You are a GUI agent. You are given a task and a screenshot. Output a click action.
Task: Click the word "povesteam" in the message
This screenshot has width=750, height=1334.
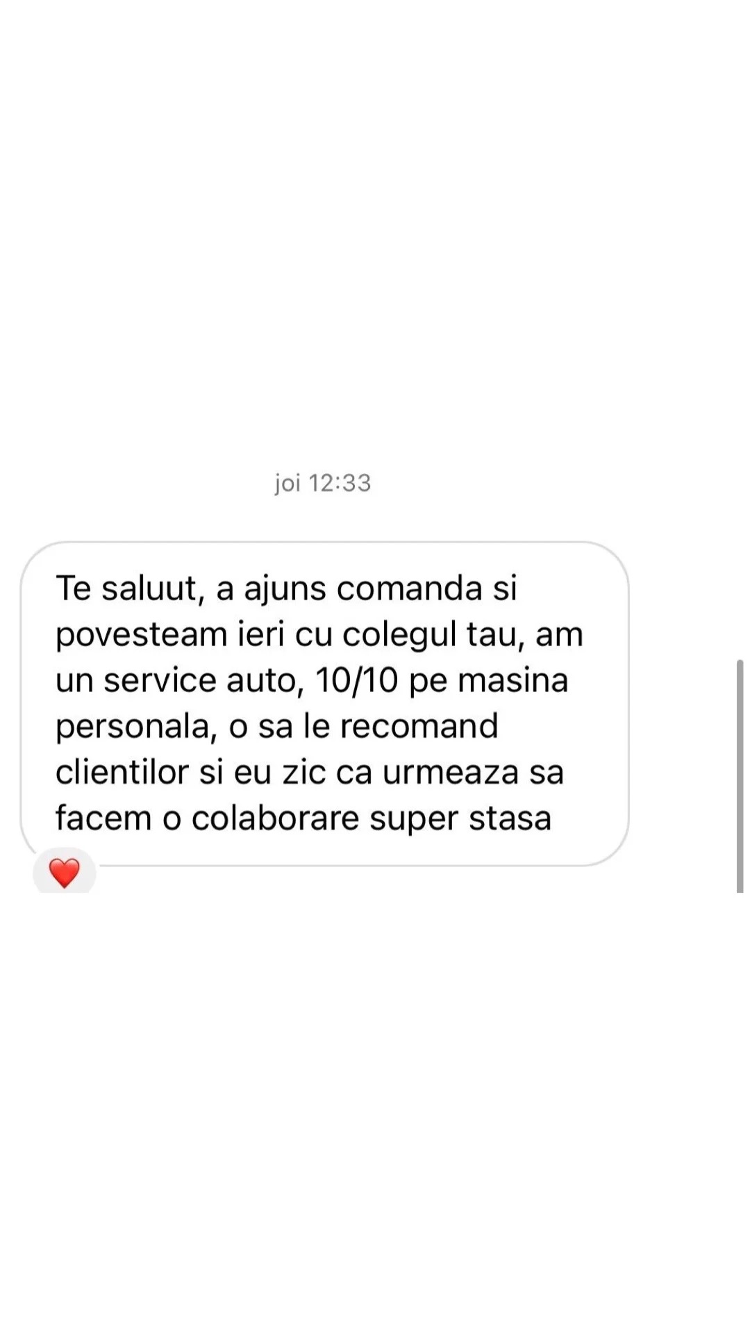pos(142,636)
